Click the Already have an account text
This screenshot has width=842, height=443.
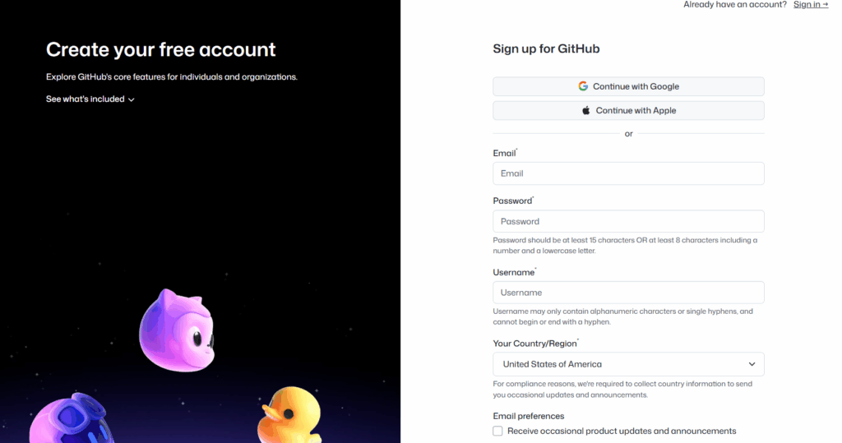point(735,5)
